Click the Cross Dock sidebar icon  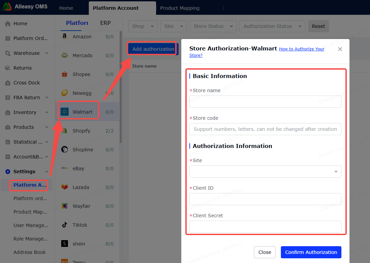[x=8, y=83]
